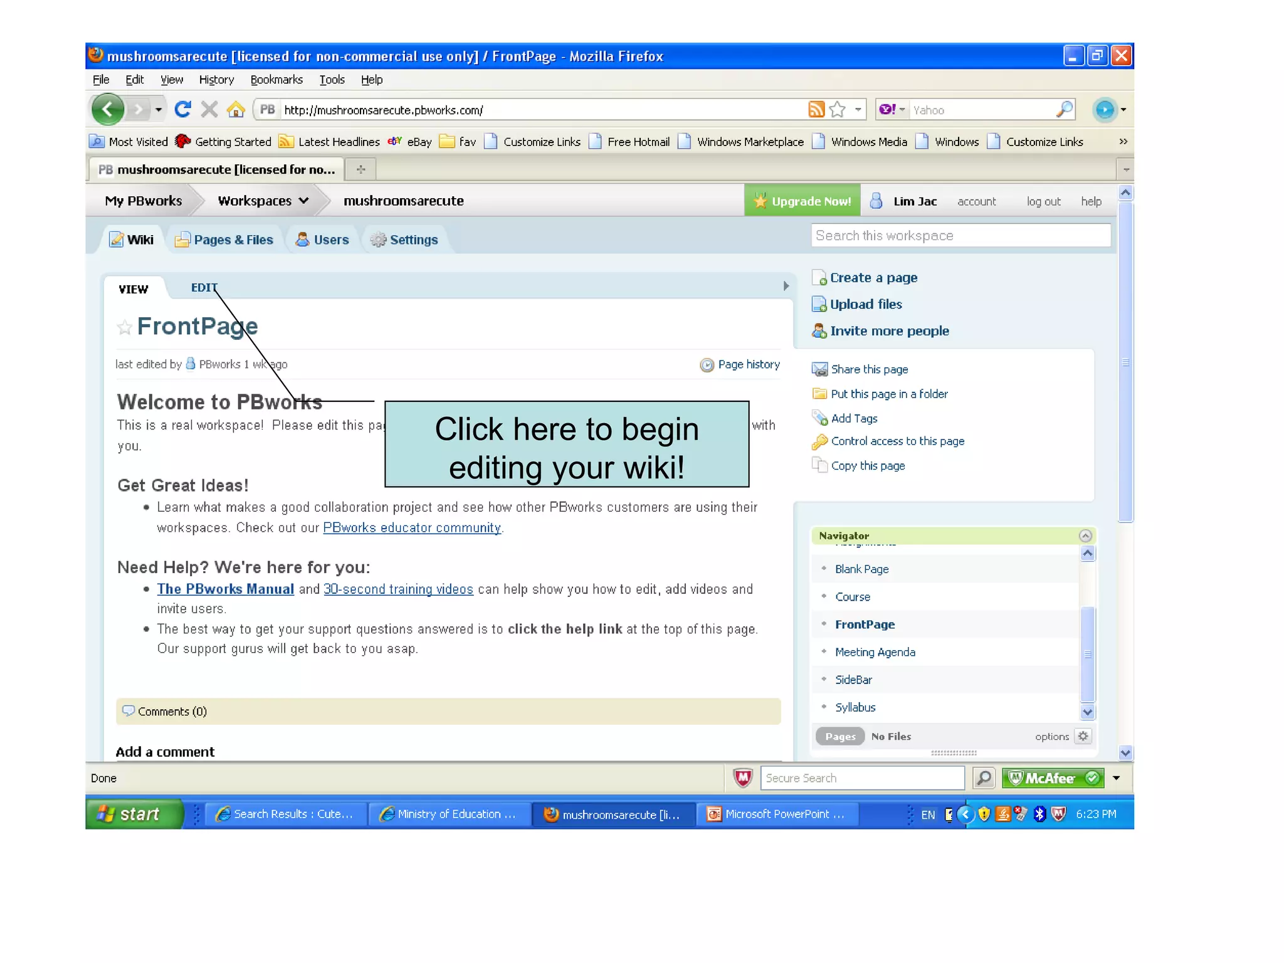Screen dimensions: 1284x963
Task: Click the browser Reload button
Action: click(x=182, y=110)
